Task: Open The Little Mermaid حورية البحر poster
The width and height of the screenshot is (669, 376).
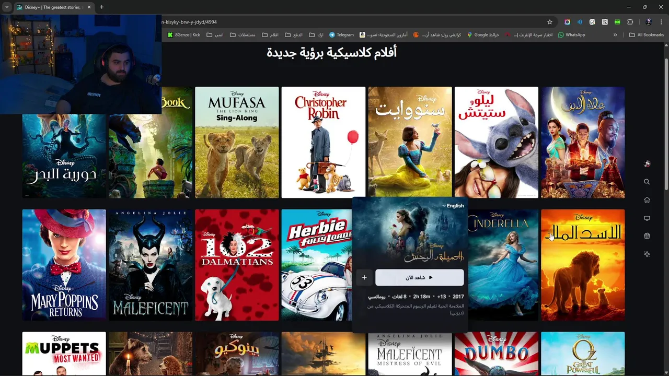Action: 64,156
